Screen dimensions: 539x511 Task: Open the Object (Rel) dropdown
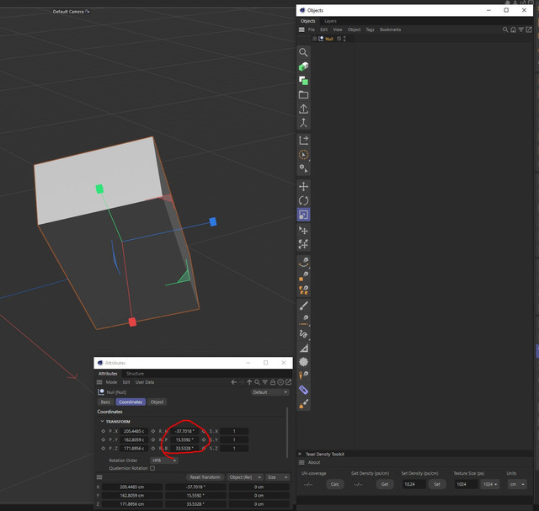(245, 477)
